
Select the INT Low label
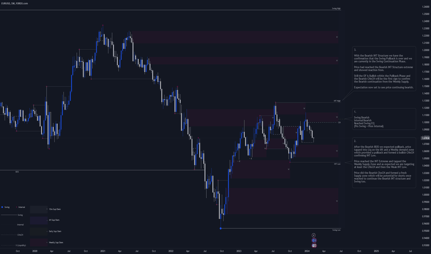pos(338,164)
